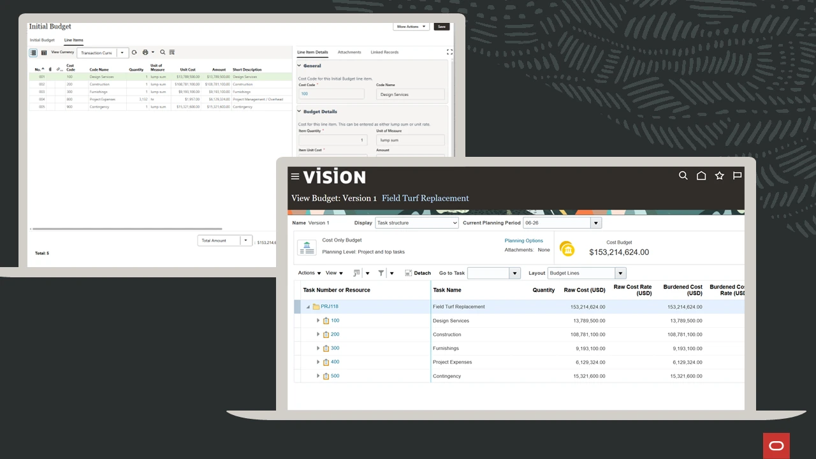This screenshot has width=816, height=459.
Task: Click the Raw Cost (USD) column header
Action: (x=585, y=290)
